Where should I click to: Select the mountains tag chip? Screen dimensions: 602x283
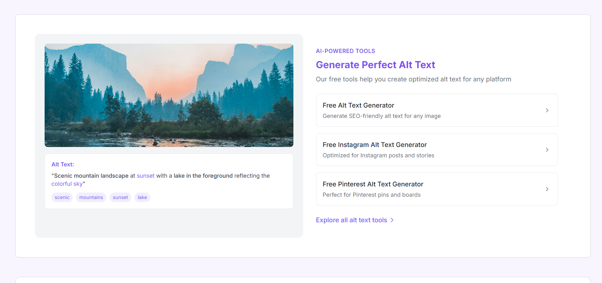click(x=91, y=197)
